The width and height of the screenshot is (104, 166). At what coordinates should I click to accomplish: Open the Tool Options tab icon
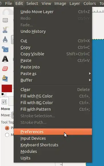click(4, 102)
